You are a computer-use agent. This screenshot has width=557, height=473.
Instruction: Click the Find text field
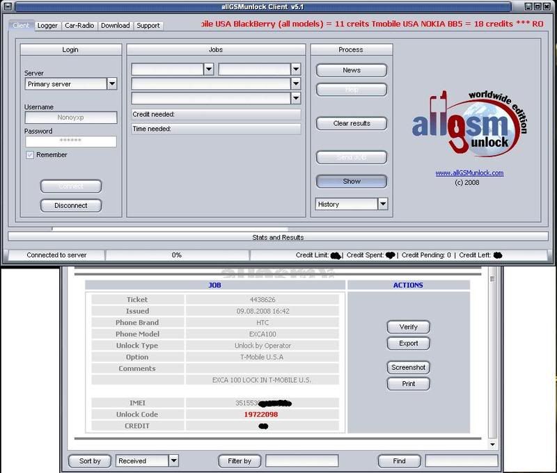(462, 460)
